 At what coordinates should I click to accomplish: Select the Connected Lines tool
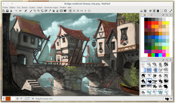click(39, 11)
